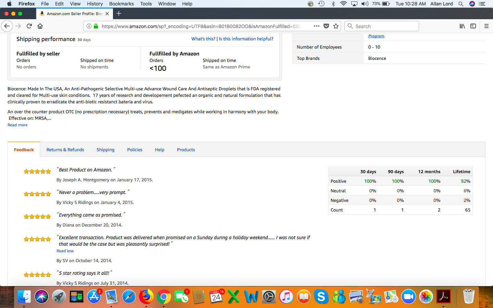Viewport: 493px width, 308px height.
Task: Open the Notification Center icon
Action: (x=482, y=4)
